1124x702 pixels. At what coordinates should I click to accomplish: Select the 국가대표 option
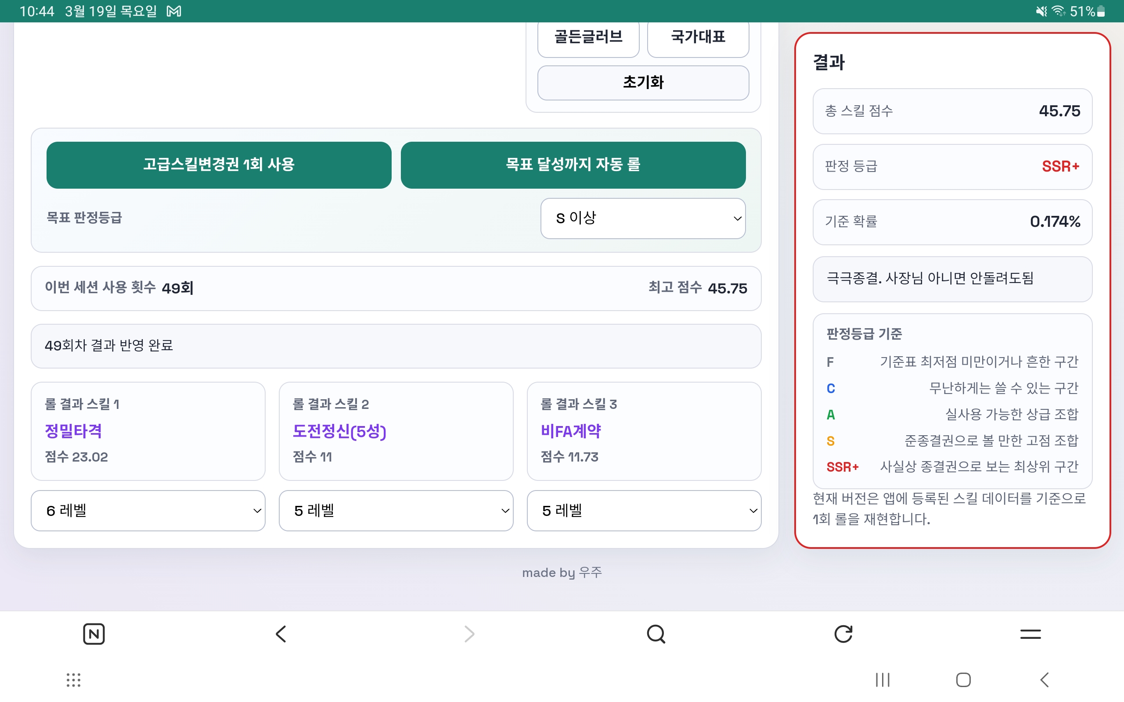698,38
